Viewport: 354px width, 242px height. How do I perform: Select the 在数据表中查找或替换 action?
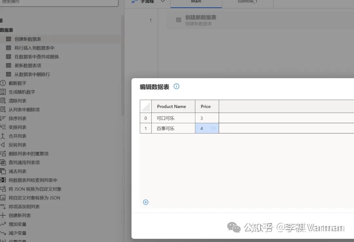tap(36, 56)
